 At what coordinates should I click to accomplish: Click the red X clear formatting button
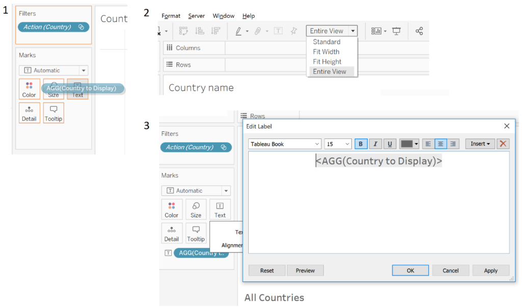[x=503, y=144]
